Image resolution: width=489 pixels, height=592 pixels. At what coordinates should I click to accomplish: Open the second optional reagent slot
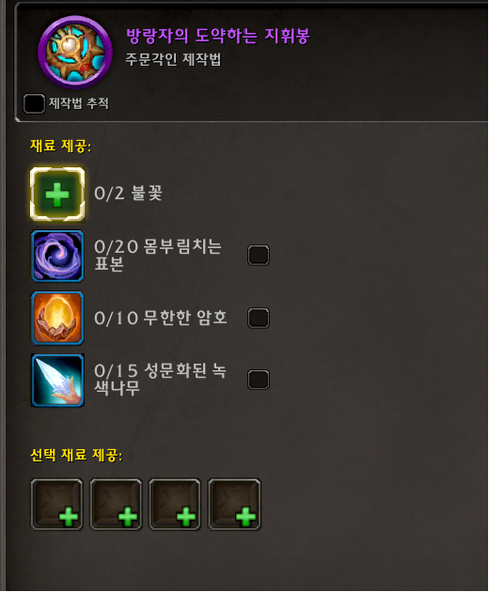tap(116, 505)
